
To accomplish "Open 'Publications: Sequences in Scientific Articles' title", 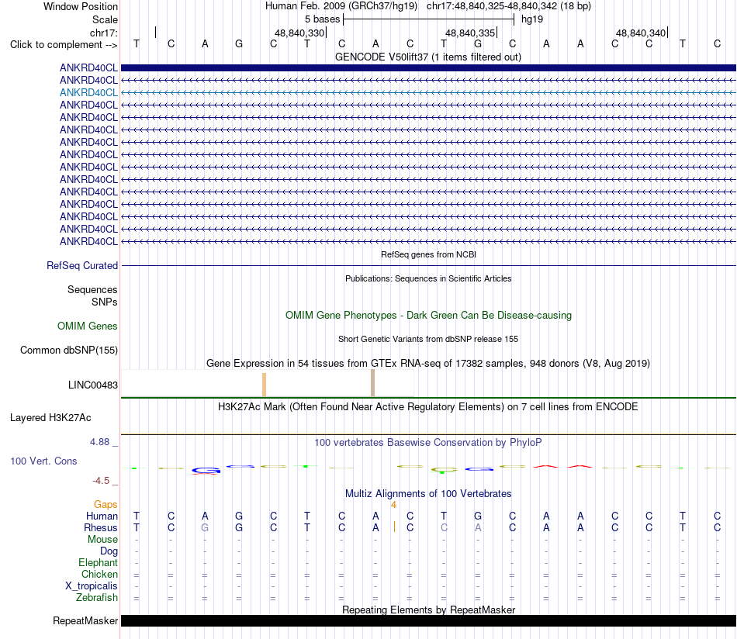I will [x=428, y=278].
